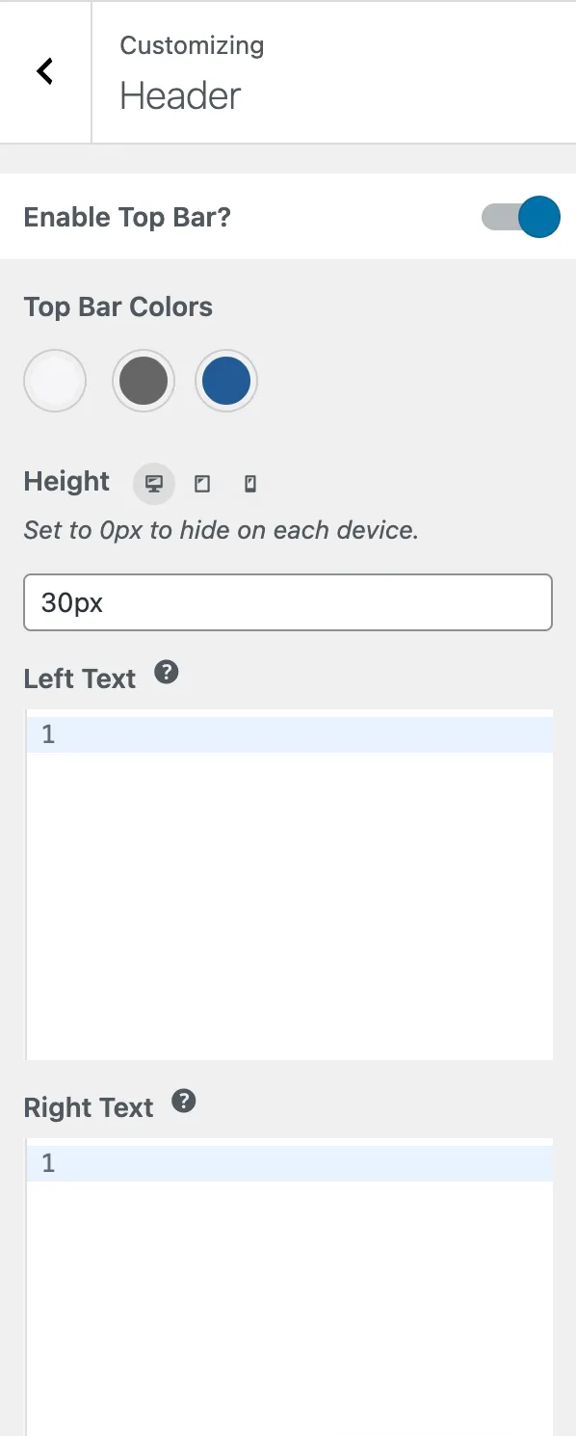Select the Header panel title text
576x1436 pixels.
179,95
